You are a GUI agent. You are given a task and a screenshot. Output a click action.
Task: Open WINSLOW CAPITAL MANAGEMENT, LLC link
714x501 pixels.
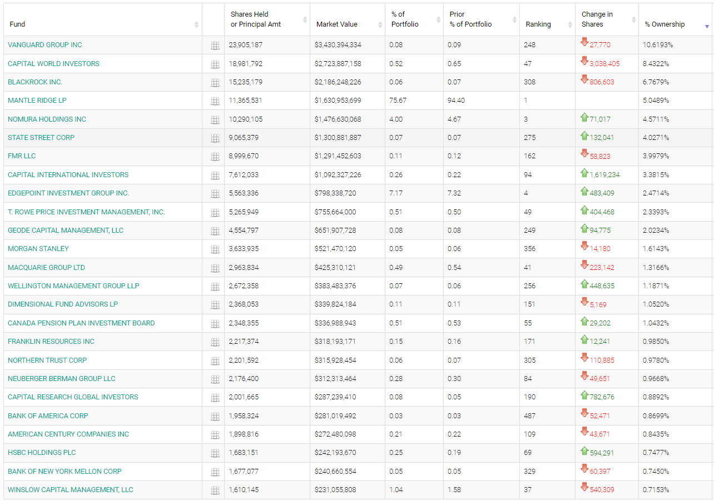[x=71, y=490]
